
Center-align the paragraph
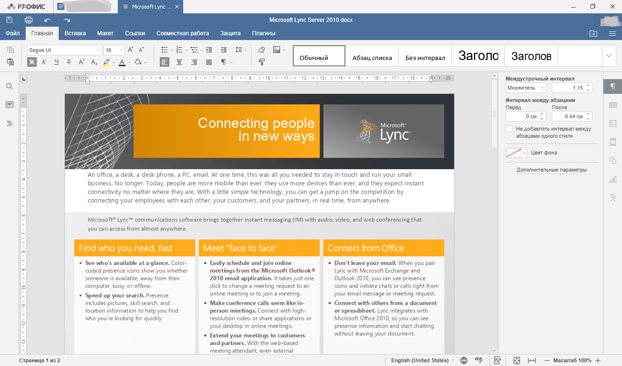[x=179, y=62]
